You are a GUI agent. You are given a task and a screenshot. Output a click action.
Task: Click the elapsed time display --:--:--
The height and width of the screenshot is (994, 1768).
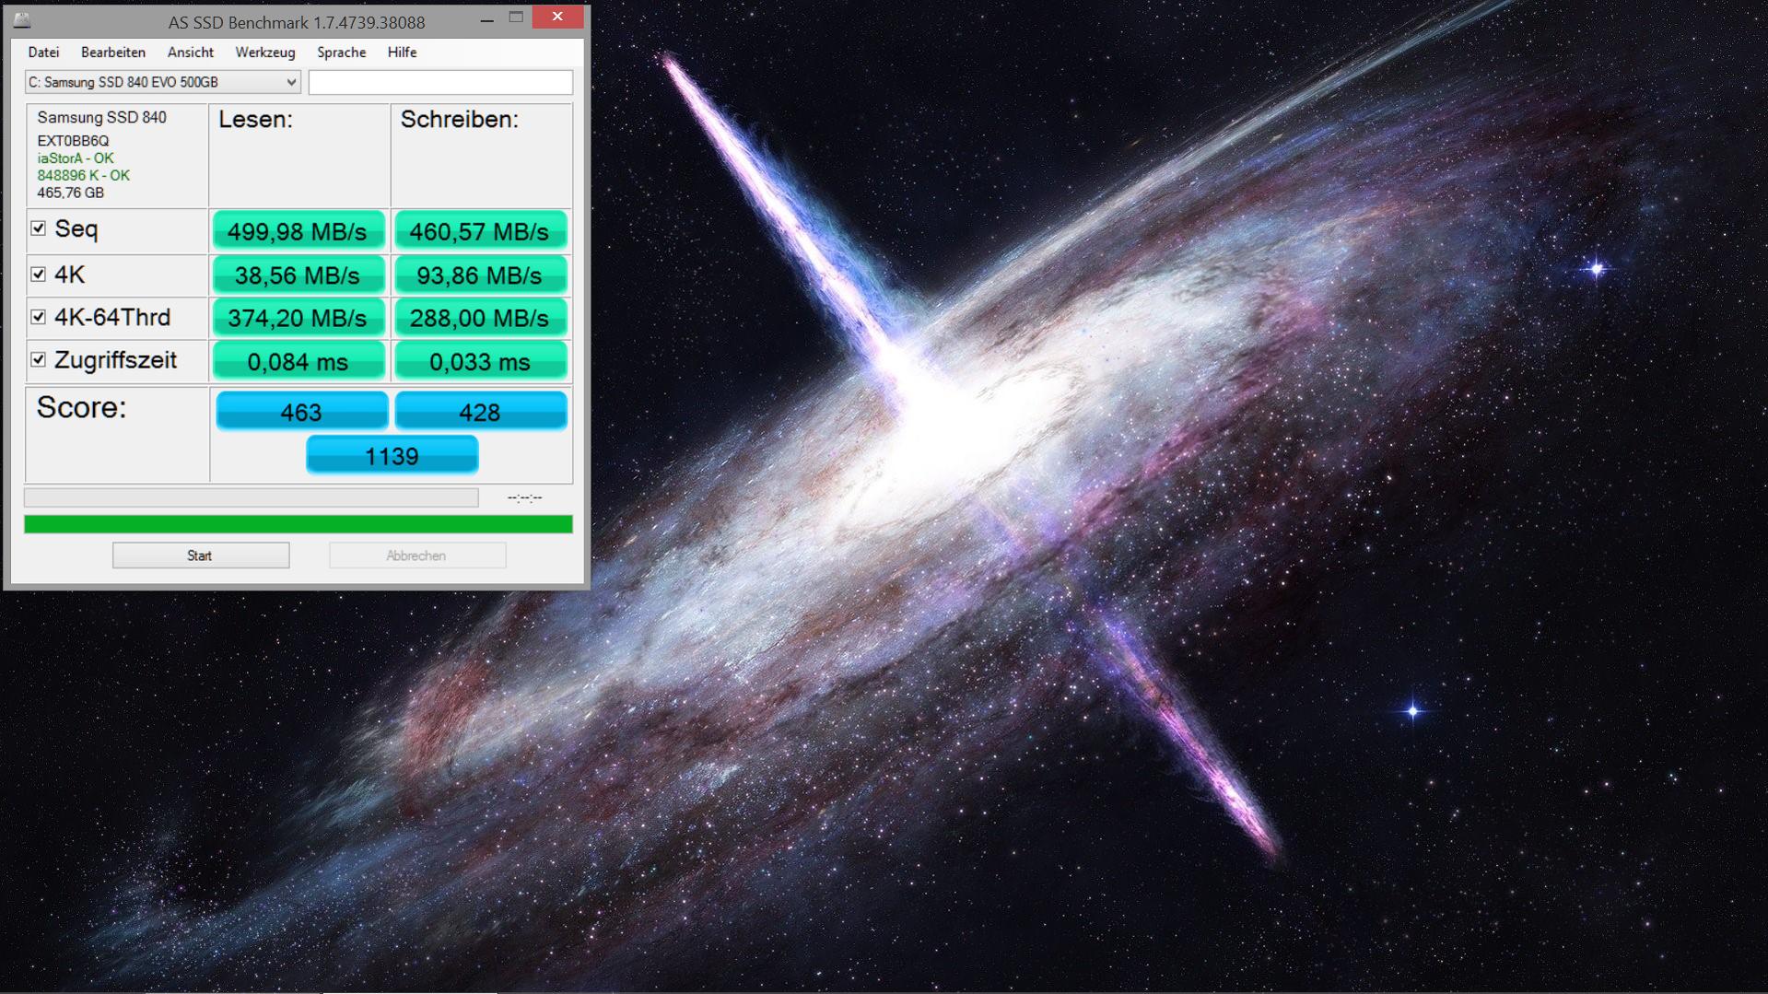click(525, 498)
